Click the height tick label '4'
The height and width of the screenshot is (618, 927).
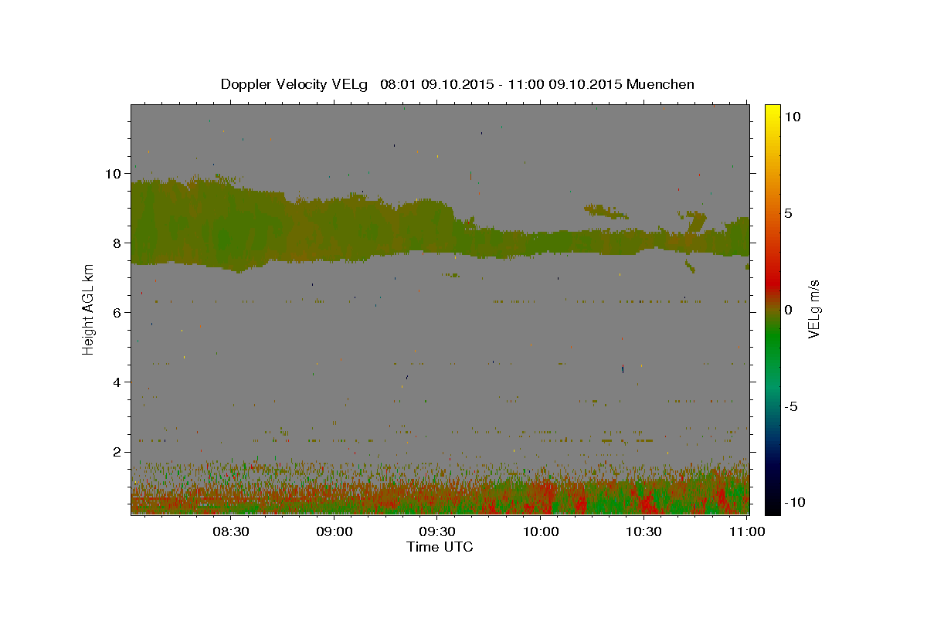click(118, 382)
